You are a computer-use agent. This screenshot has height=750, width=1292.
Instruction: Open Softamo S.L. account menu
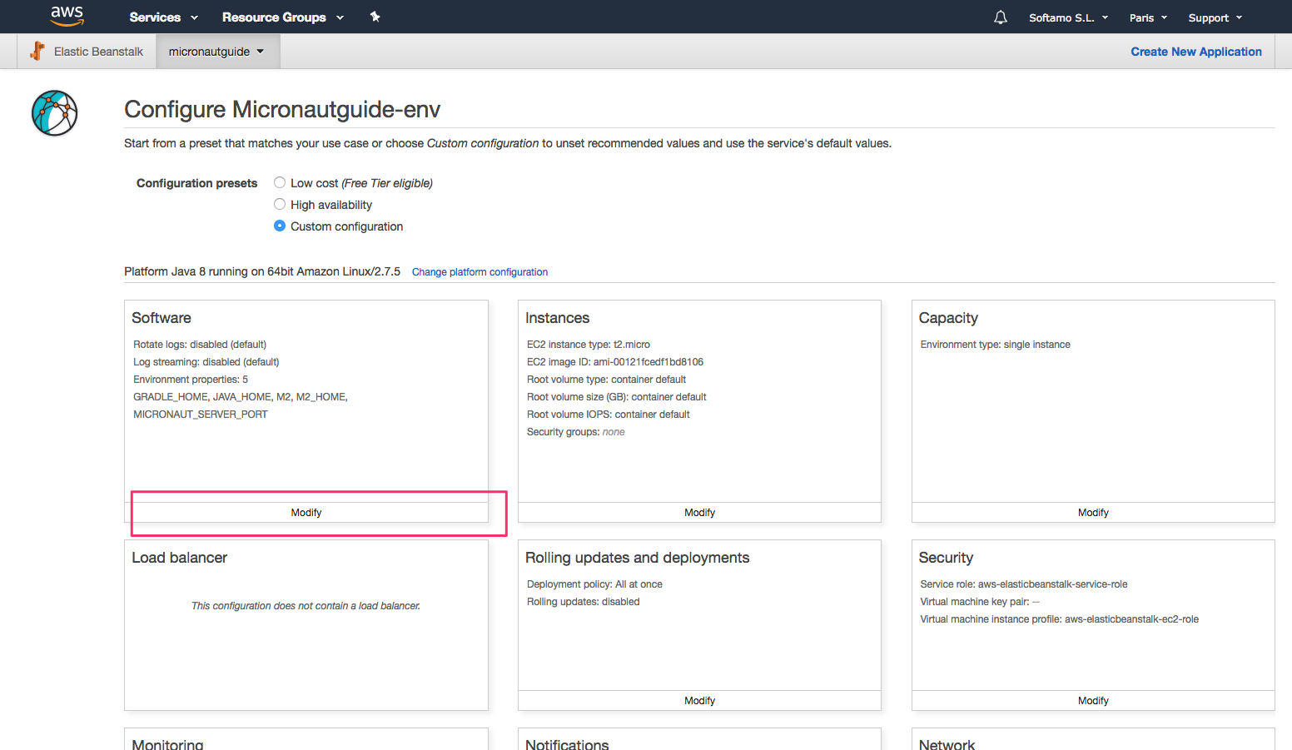click(1068, 17)
